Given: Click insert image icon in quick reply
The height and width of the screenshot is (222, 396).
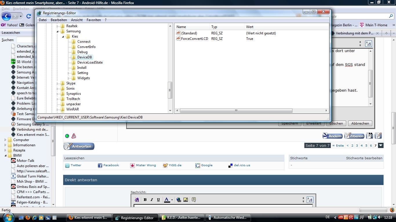Looking at the screenshot, I should pos(186,200).
